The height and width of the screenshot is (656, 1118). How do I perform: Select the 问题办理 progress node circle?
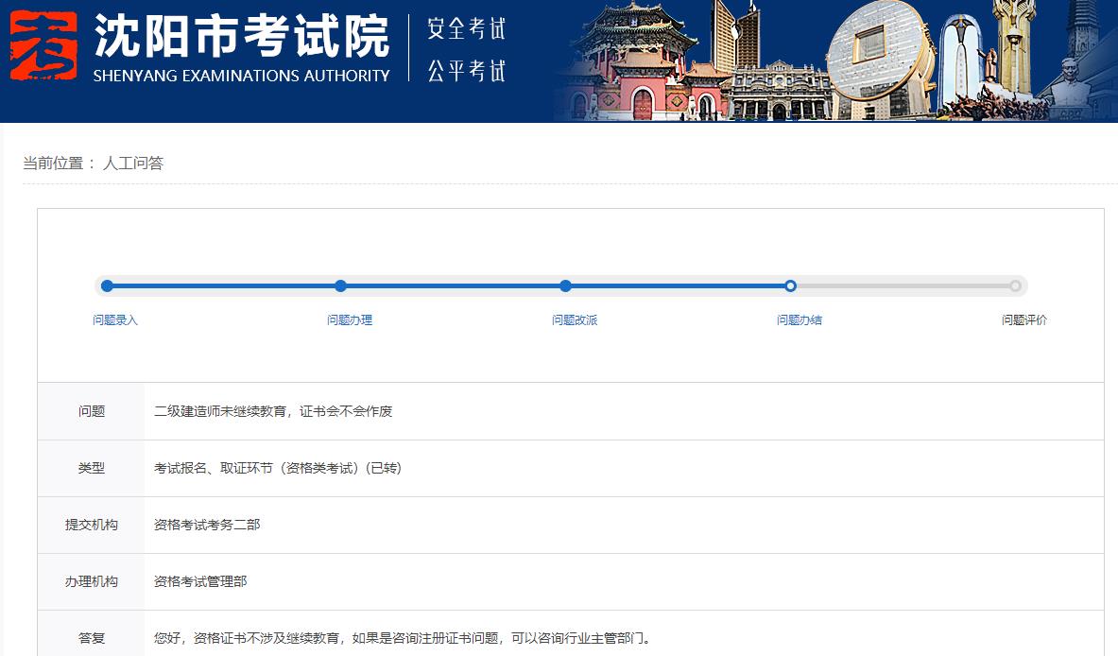click(340, 285)
